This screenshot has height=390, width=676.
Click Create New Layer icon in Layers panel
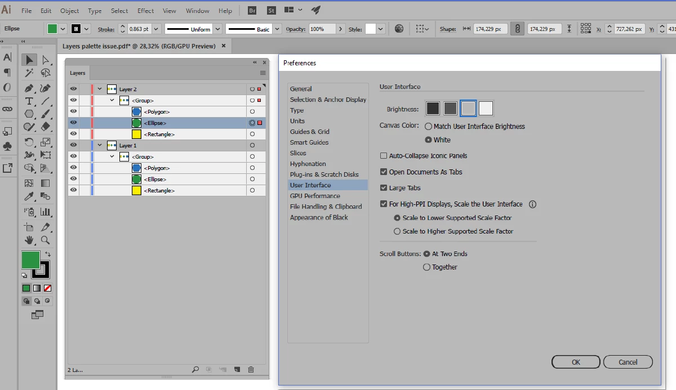point(237,370)
